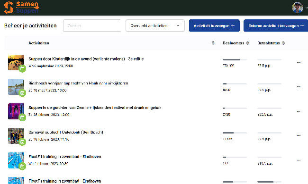308x184 pixels.
Task: Open the bottom FloatFit training title
Action: tap(65, 181)
